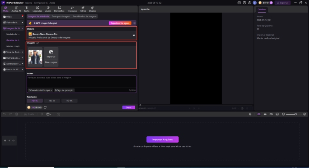Open the Efeitos tool

coord(92,9)
